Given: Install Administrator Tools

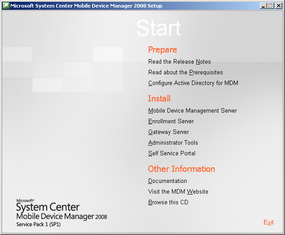Looking at the screenshot, I should (x=173, y=143).
